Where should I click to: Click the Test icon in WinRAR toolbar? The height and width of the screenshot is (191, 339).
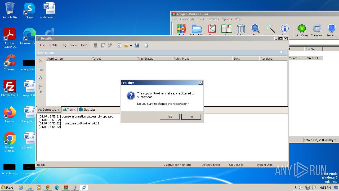(212, 30)
